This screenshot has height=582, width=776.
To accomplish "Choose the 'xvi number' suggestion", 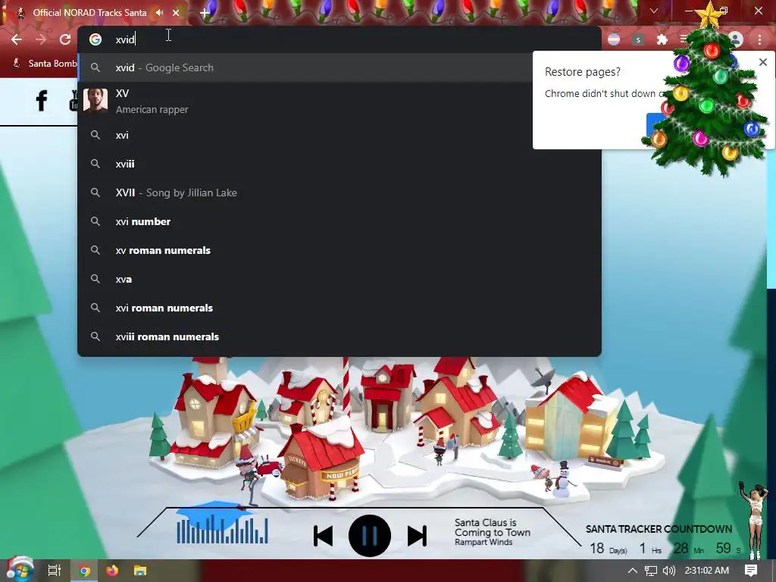I will coord(339,221).
